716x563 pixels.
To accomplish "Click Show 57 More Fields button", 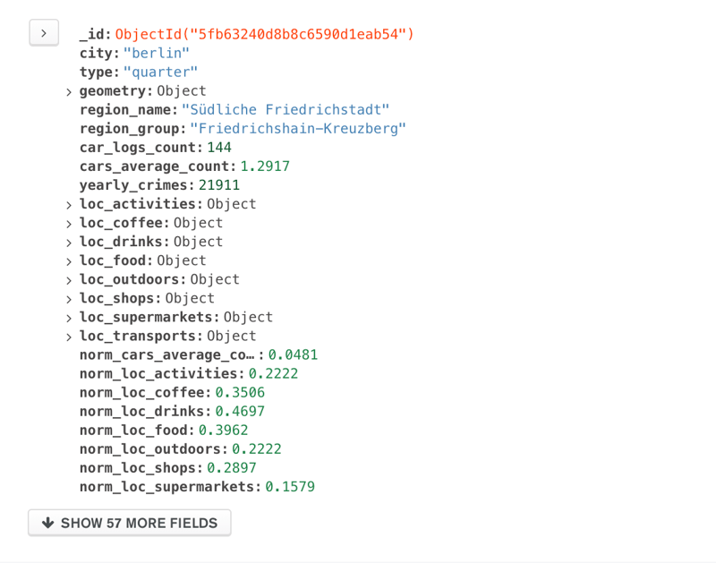I will (130, 523).
